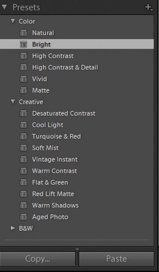The image size is (159, 272).
Task: Collapse the Presets panel triangle
Action: point(4,7)
